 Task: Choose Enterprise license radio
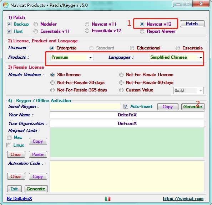pos(52,48)
